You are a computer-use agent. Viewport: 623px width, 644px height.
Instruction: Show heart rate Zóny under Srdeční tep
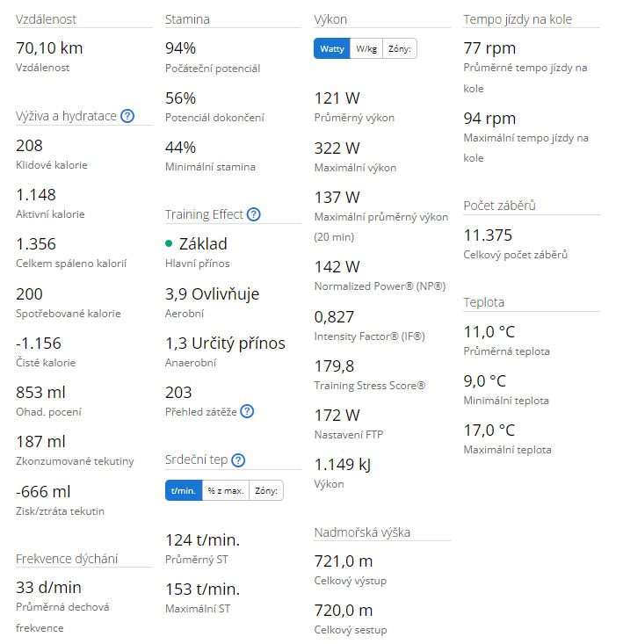coord(266,490)
